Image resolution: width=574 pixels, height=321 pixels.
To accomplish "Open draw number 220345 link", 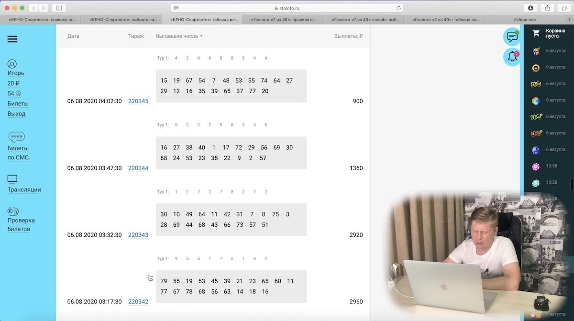I will coord(138,101).
